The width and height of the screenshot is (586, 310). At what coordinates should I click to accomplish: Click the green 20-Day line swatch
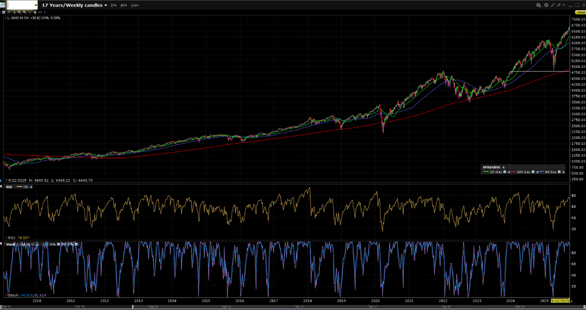[x=486, y=172]
